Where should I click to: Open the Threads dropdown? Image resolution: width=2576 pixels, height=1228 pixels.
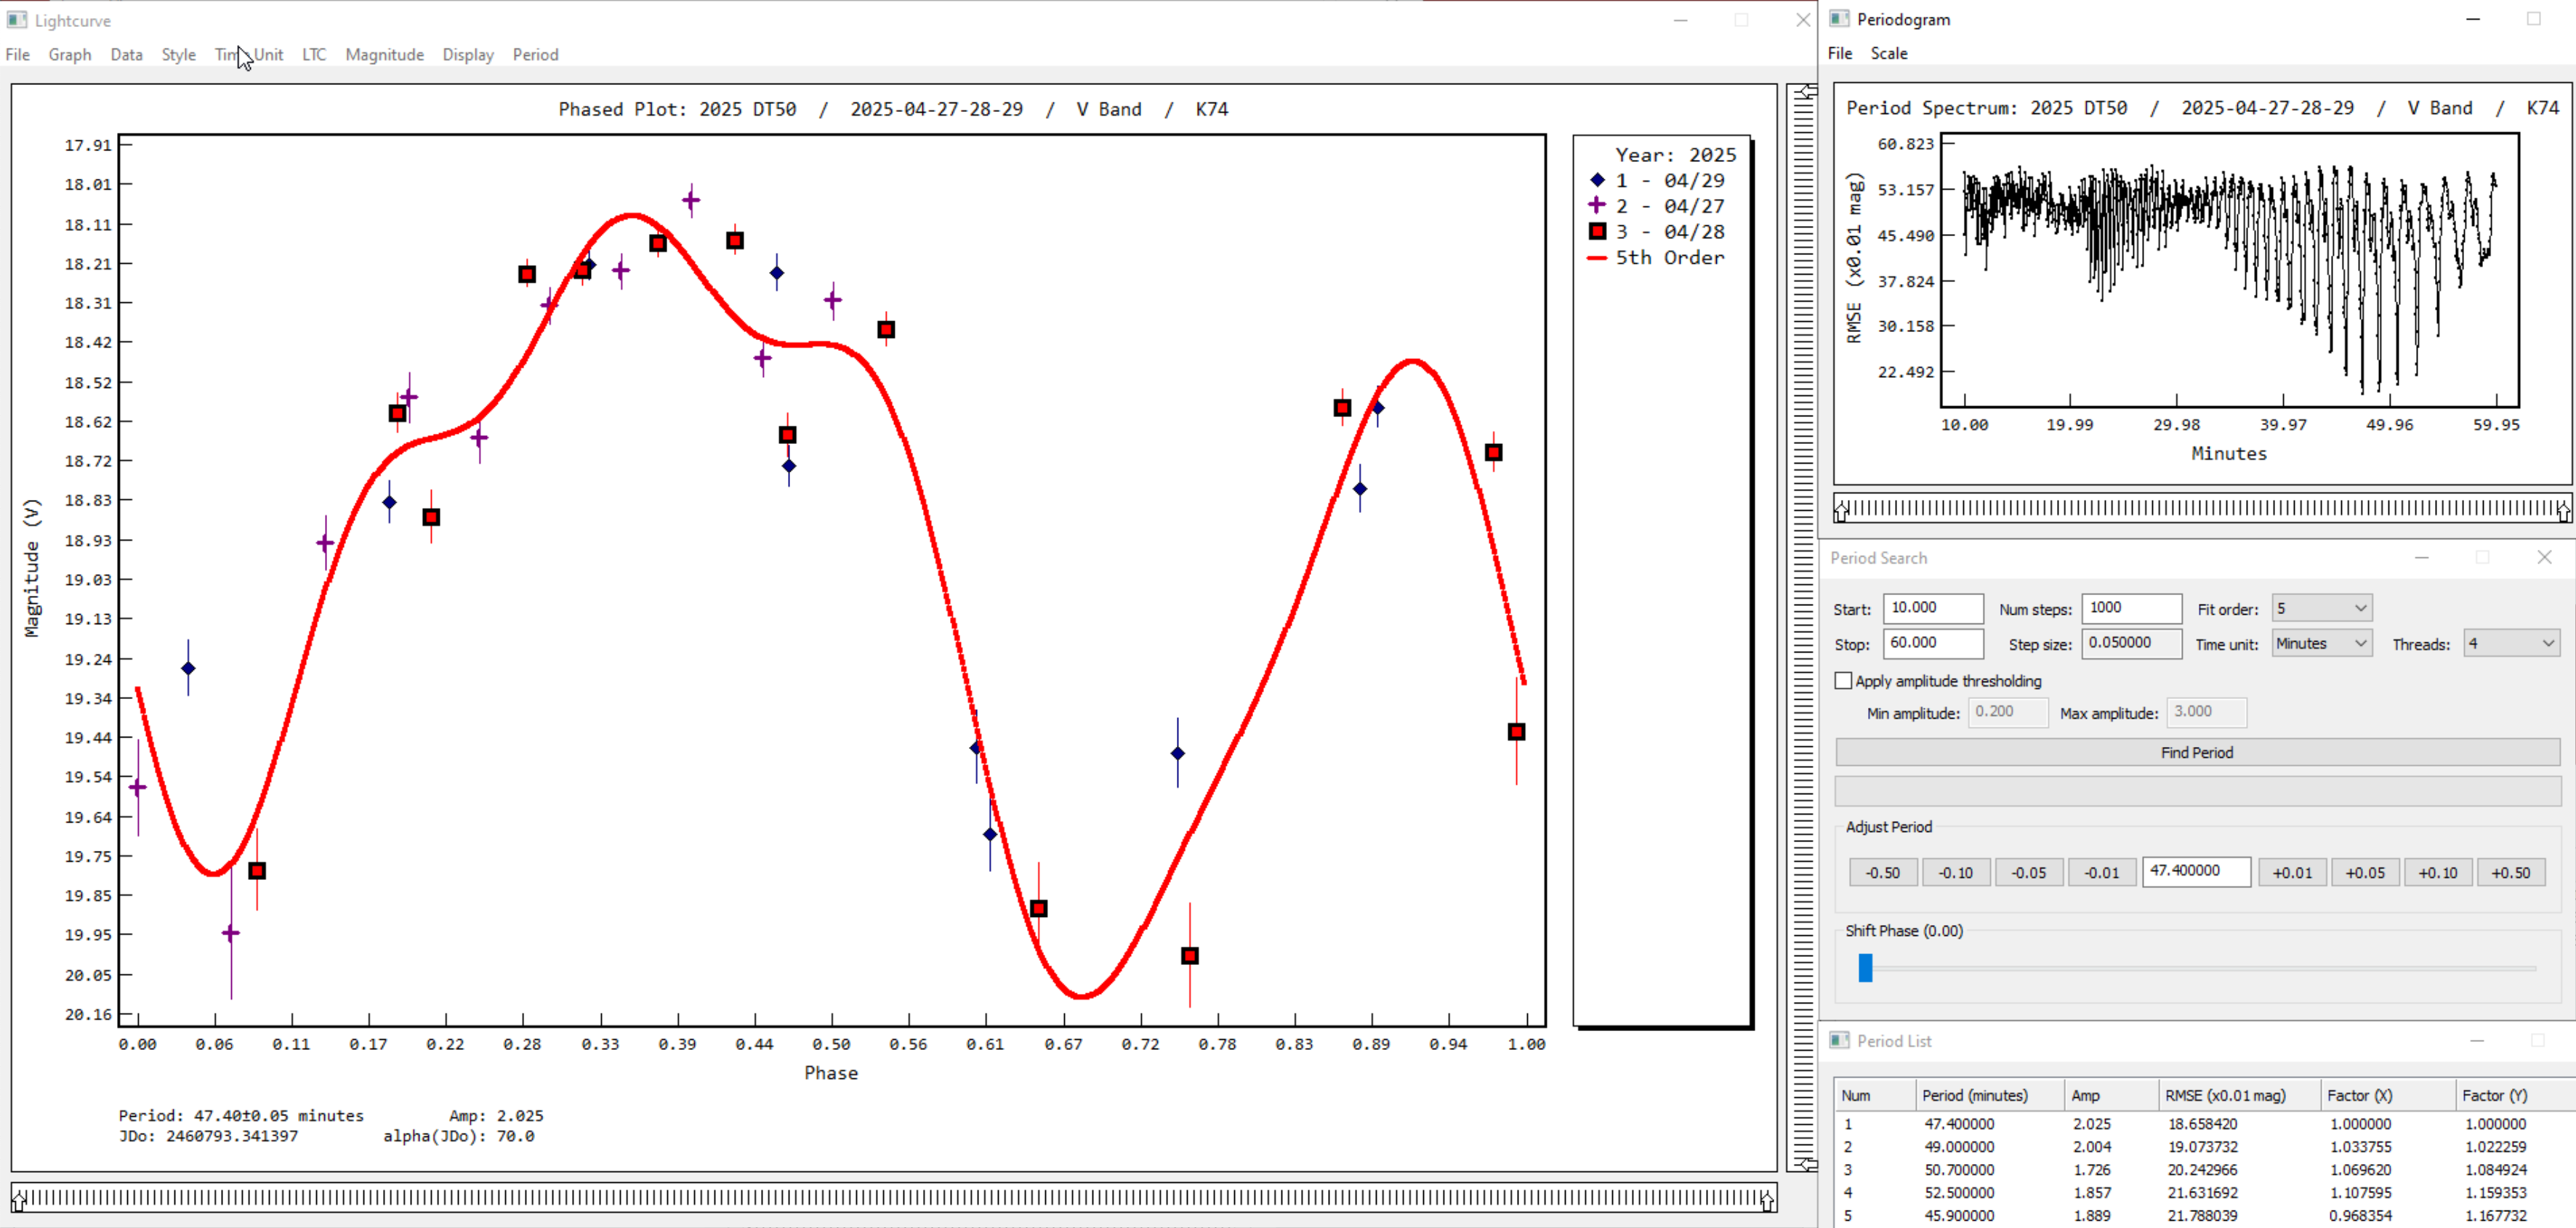pos(2511,643)
